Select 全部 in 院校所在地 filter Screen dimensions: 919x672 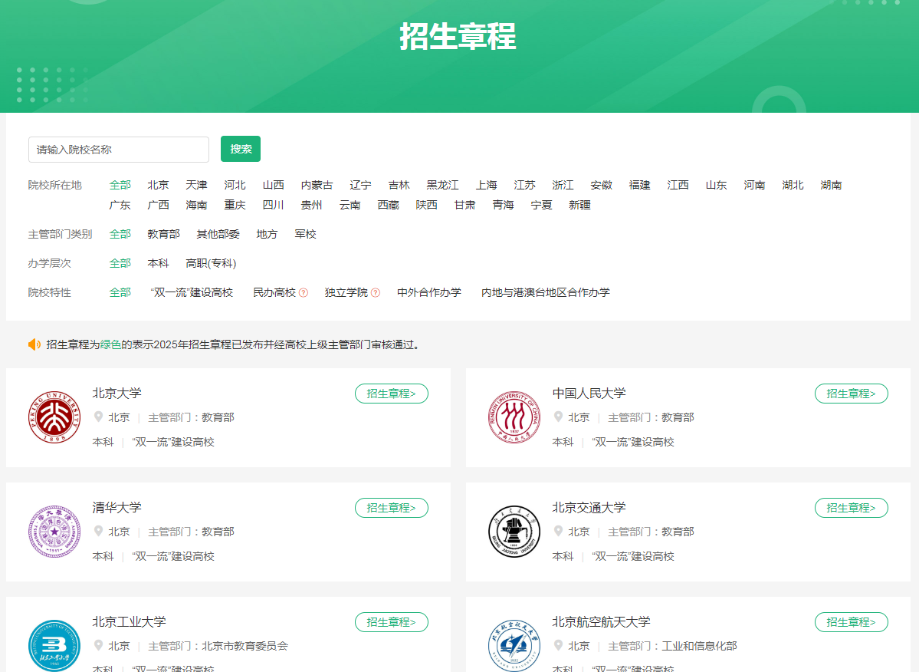pos(120,186)
